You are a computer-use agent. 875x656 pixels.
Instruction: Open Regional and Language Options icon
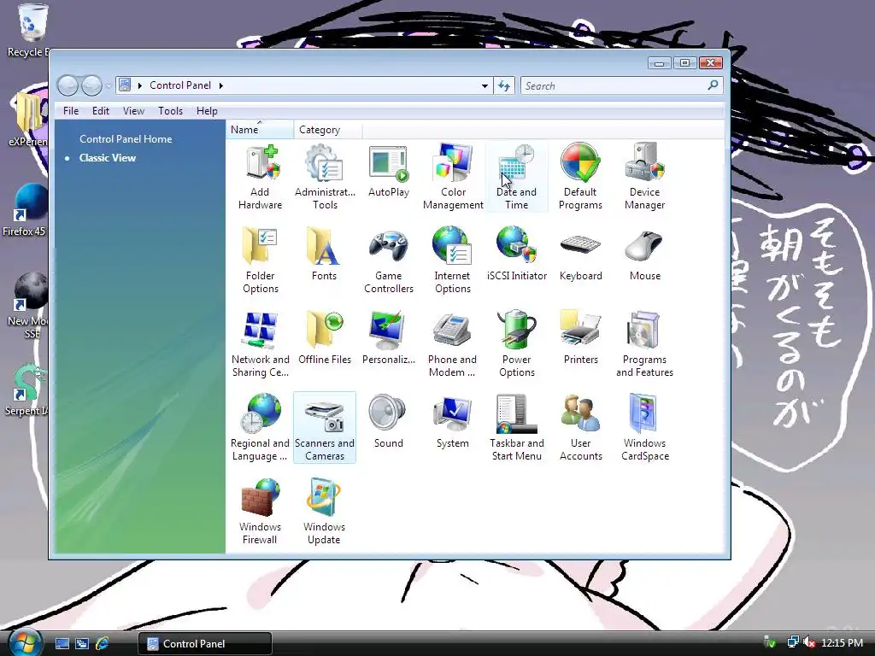(260, 428)
